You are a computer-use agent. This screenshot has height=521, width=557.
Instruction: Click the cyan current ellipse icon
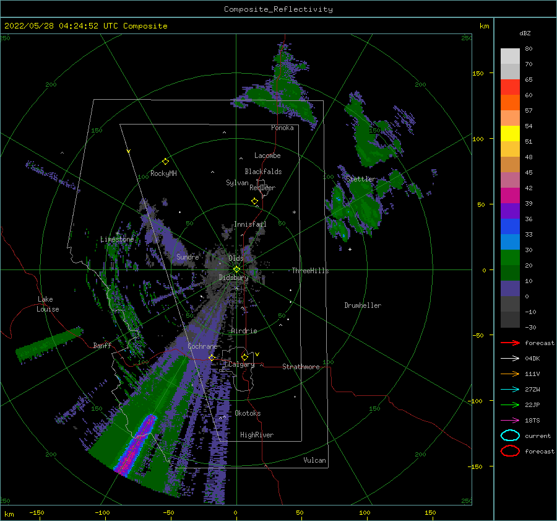pyautogui.click(x=510, y=436)
